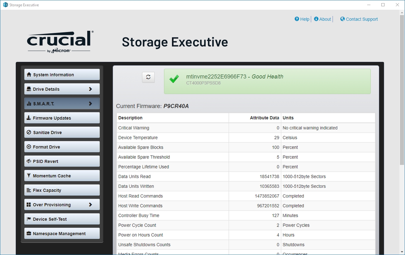Click the Contact Support globe icon
Screen dimensions: 405x255
point(342,19)
